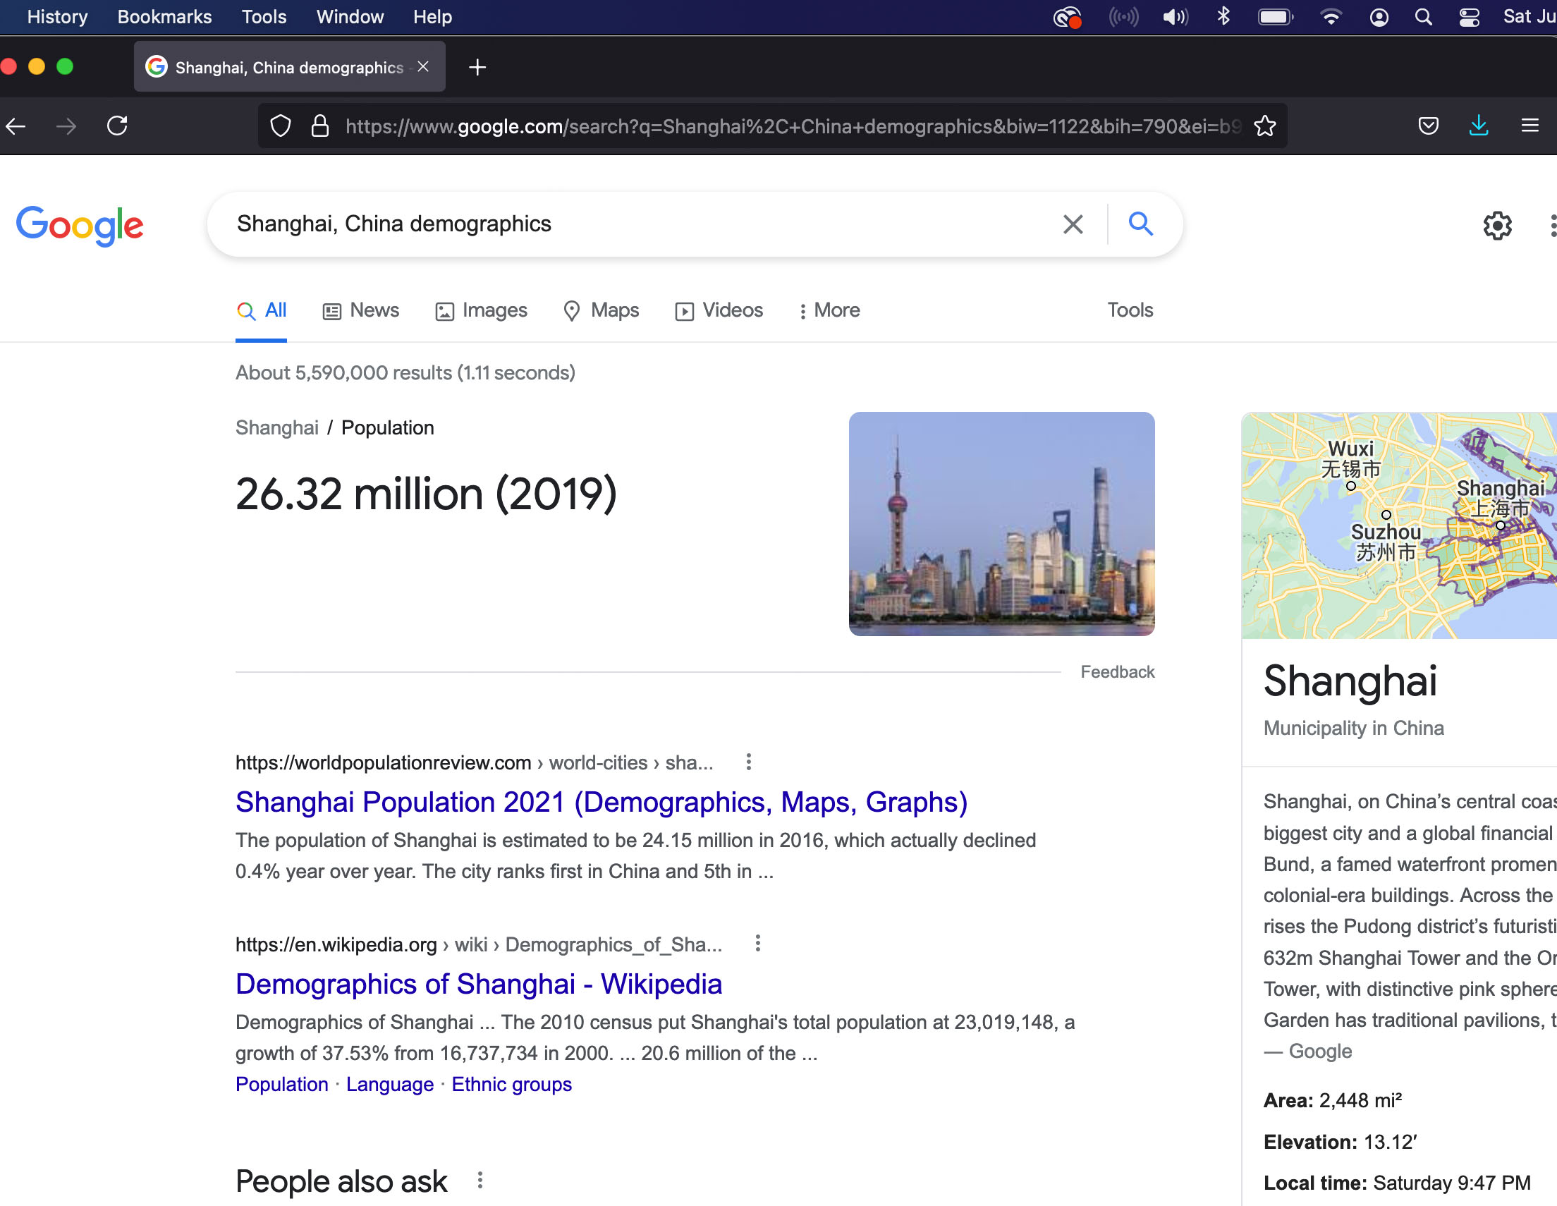
Task: Bookmark this page with the star icon
Action: tap(1264, 126)
